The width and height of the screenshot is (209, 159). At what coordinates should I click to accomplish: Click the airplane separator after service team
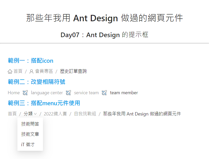coord(104,93)
